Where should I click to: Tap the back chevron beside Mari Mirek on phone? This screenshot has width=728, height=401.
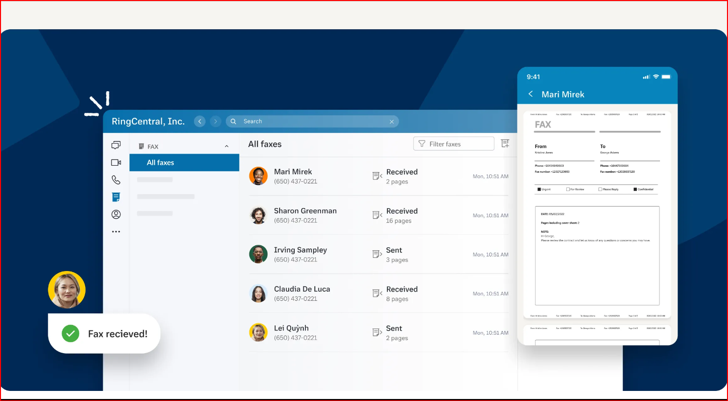click(x=531, y=94)
